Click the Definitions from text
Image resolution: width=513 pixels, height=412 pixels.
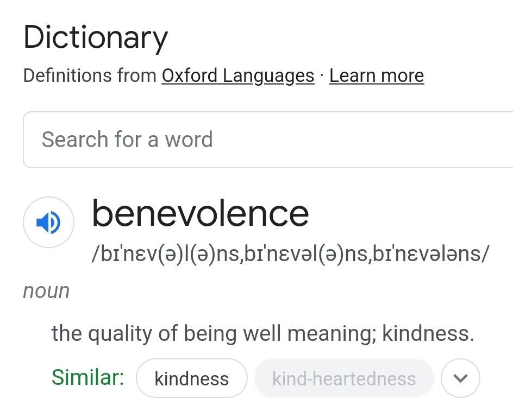tap(90, 76)
